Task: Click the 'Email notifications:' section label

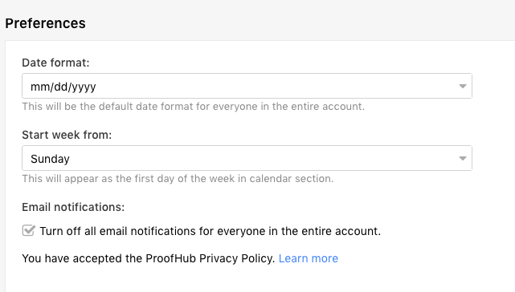Action: (x=73, y=207)
